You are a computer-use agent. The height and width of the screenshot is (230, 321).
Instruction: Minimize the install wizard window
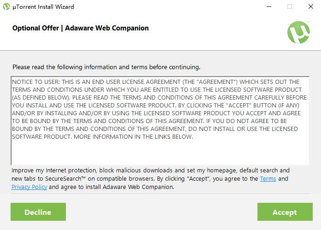click(268, 7)
